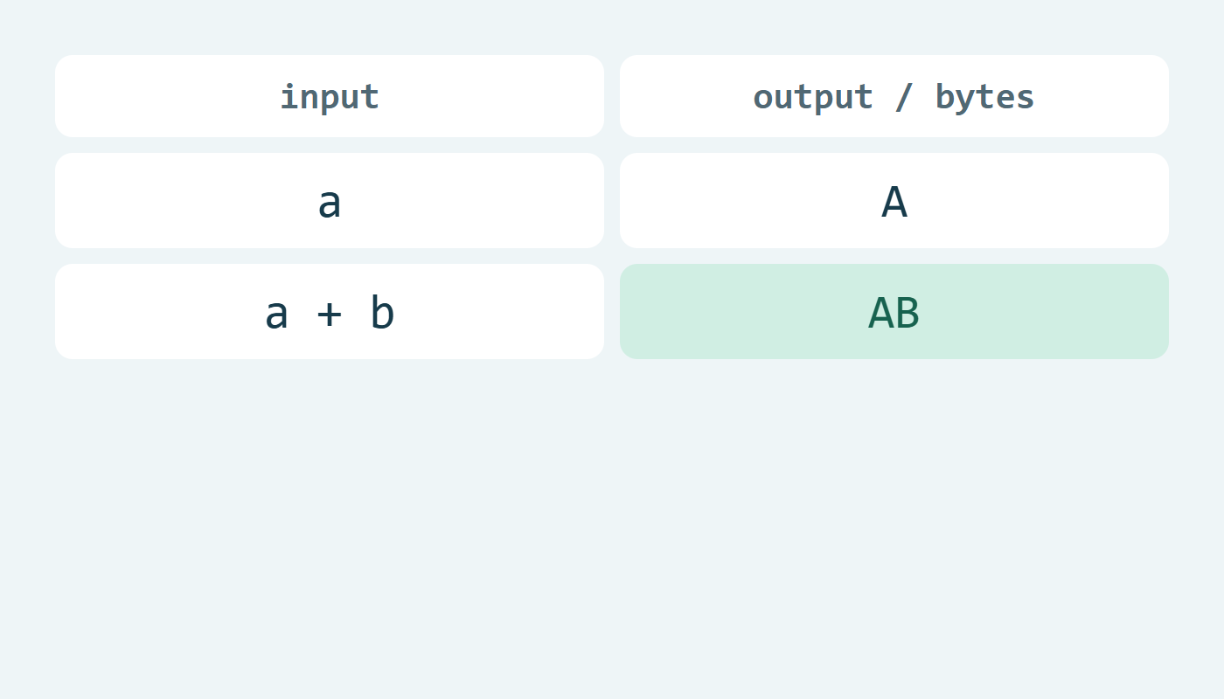Click the left side of the "input" header card

coord(79,96)
